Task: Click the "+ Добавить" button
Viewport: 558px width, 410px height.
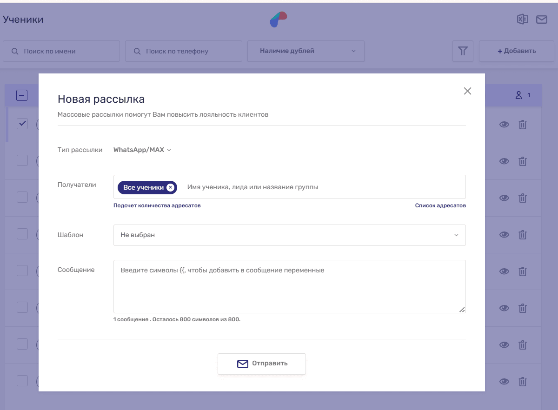Action: (516, 51)
